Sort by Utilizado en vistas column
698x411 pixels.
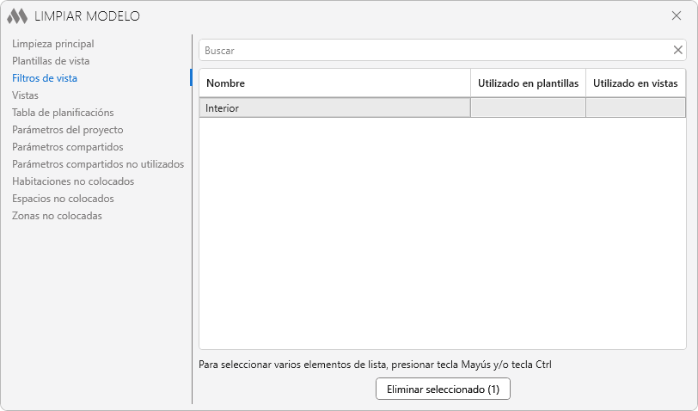click(x=635, y=83)
